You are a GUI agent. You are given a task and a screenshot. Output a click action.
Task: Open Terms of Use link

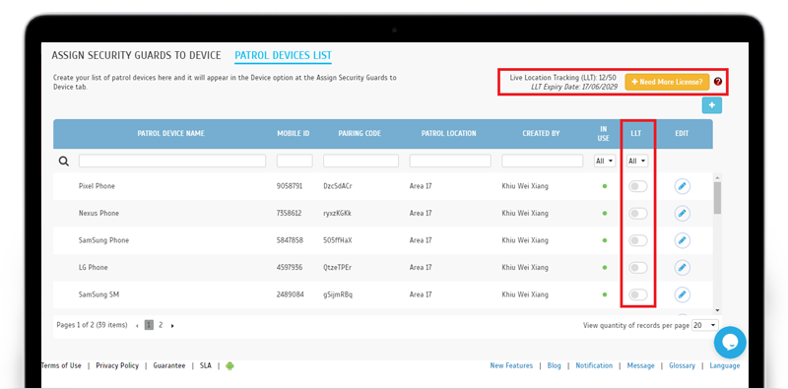tap(61, 366)
